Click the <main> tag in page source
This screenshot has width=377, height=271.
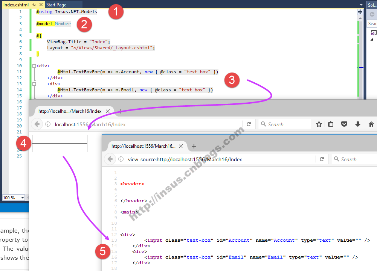[129, 212]
